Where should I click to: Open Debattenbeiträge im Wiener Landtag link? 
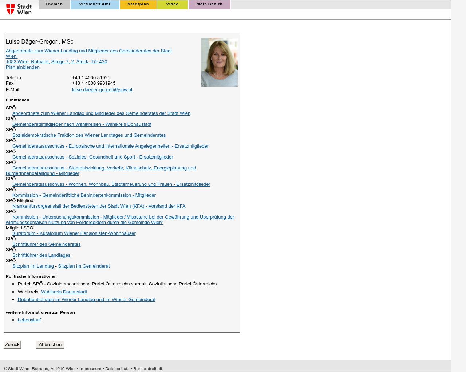point(86,300)
